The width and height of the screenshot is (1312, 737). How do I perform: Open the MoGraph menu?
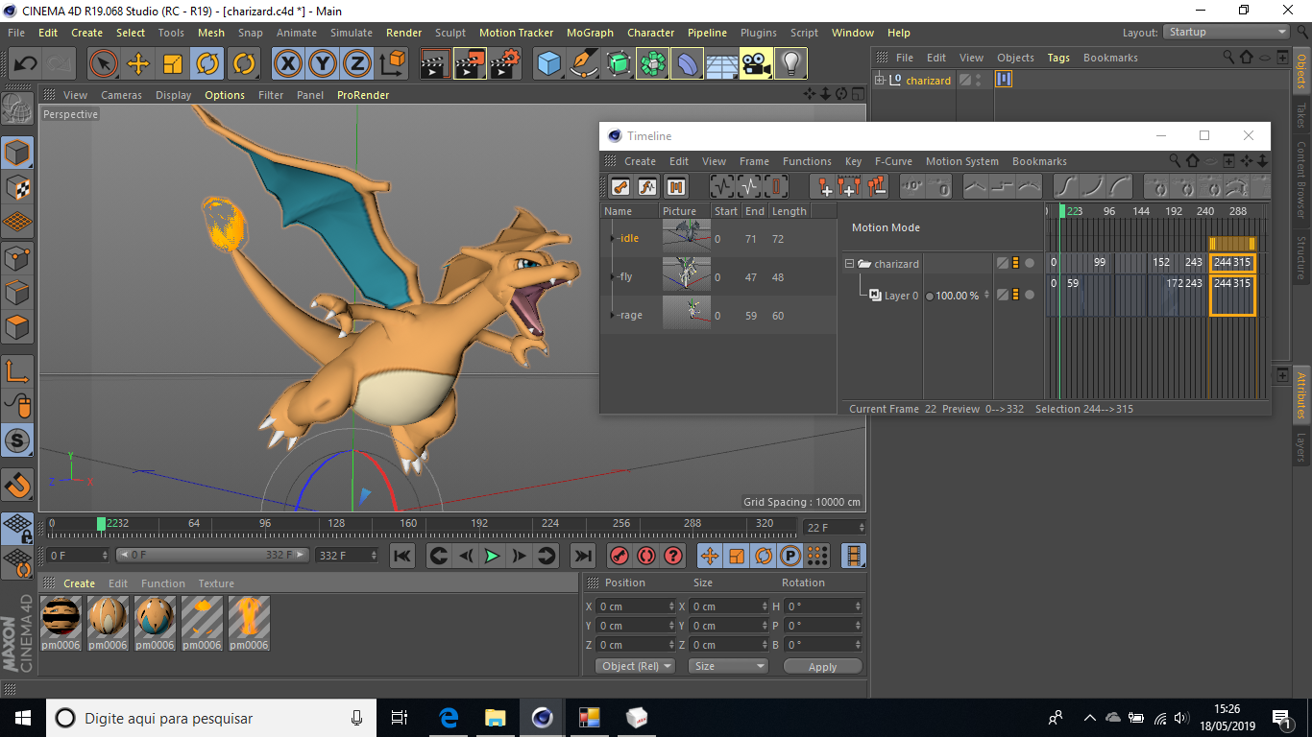[x=590, y=33]
